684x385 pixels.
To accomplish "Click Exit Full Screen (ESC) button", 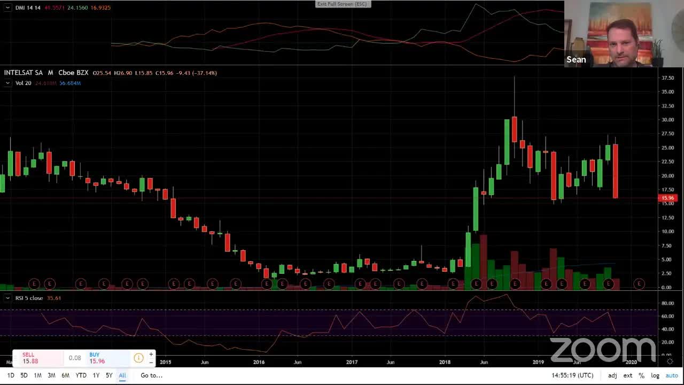I will tap(342, 4).
